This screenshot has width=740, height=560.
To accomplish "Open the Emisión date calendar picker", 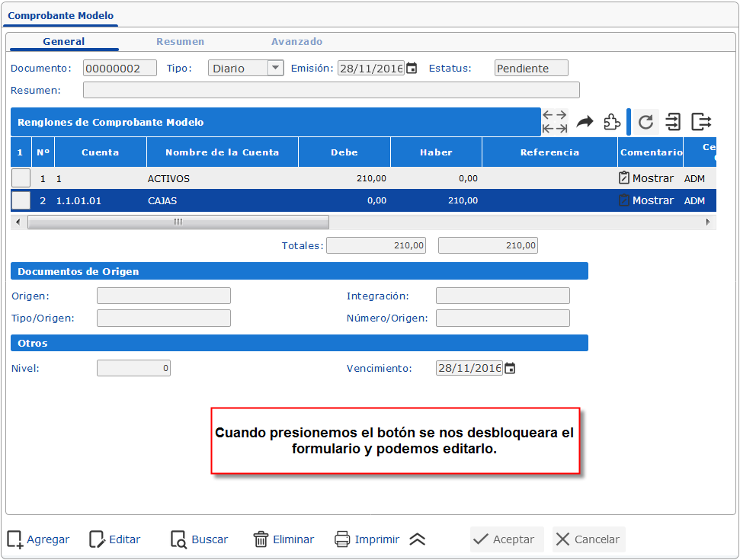I will pos(412,67).
